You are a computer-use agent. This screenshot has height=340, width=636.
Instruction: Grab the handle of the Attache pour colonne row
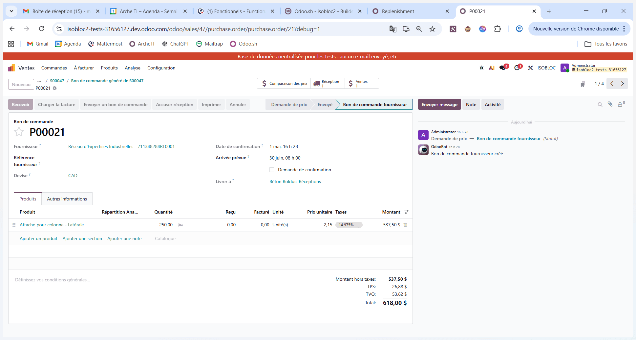14,225
